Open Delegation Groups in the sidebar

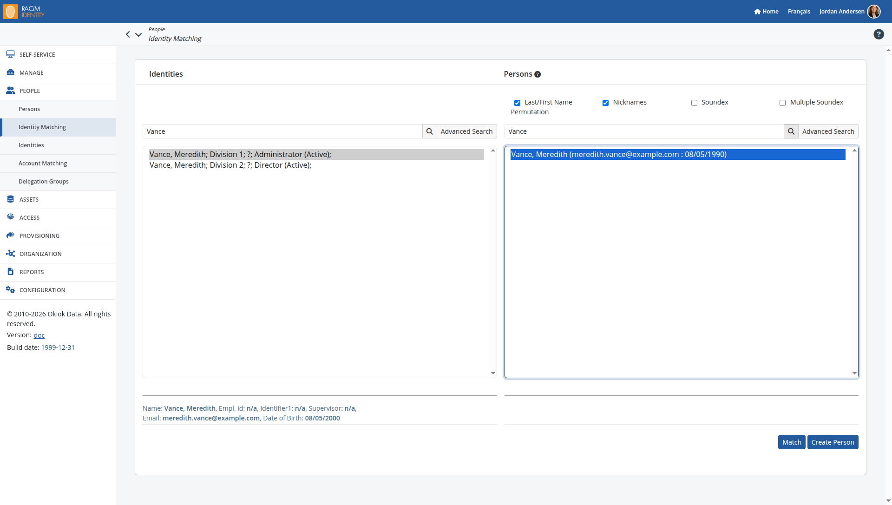pos(58,182)
